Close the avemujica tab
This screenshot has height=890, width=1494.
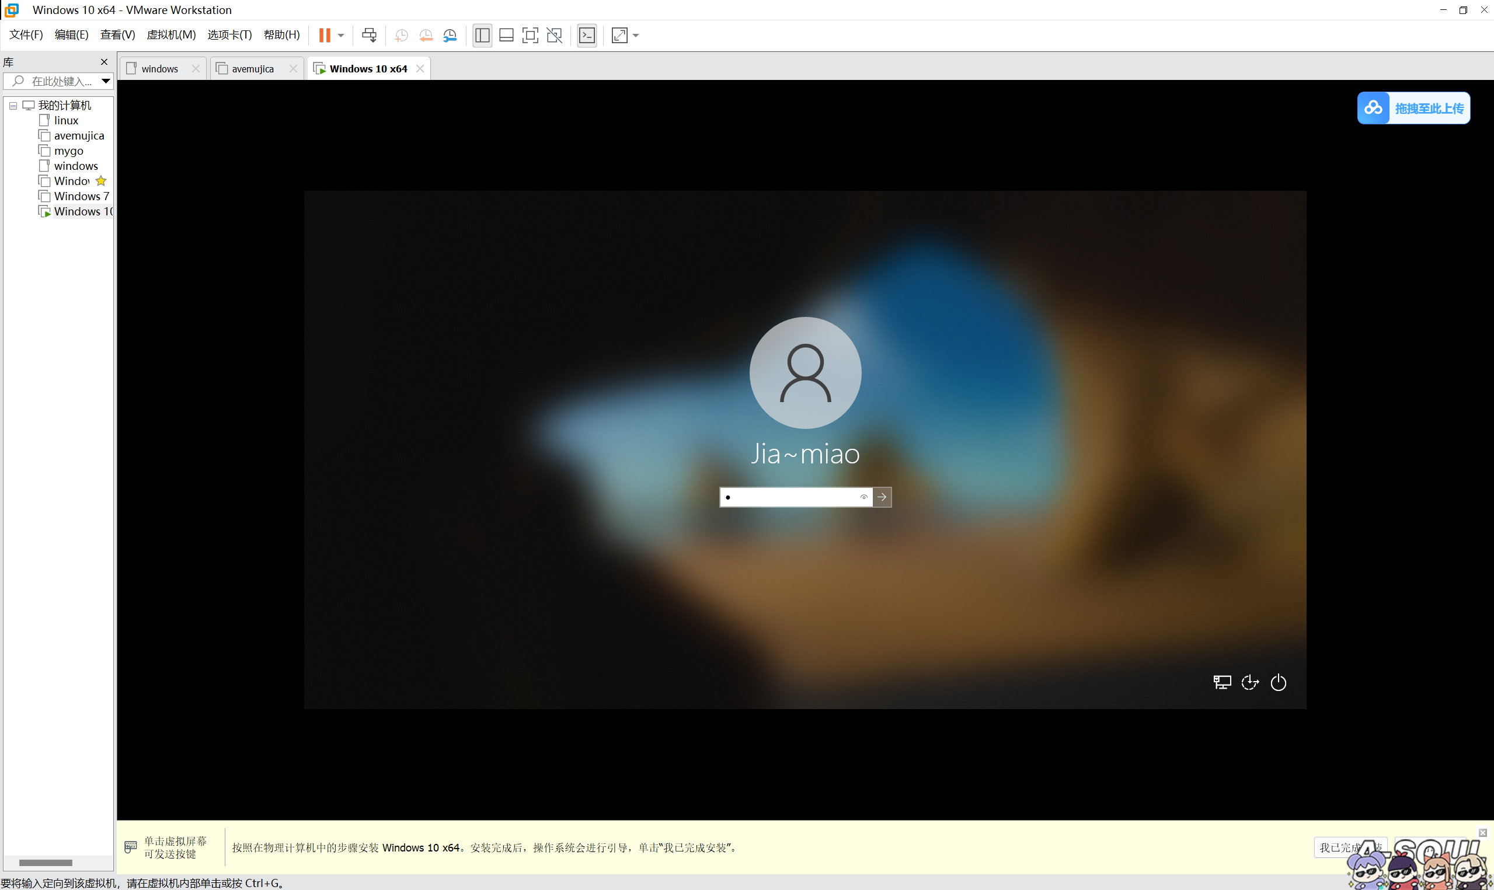[x=293, y=69]
